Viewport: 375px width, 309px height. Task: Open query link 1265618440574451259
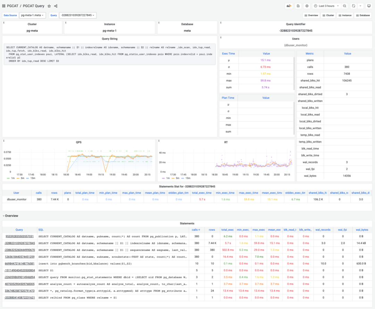click(19, 257)
